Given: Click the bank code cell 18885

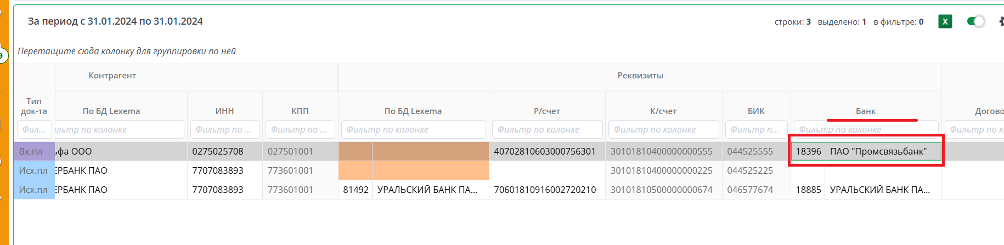Looking at the screenshot, I should pos(808,190).
